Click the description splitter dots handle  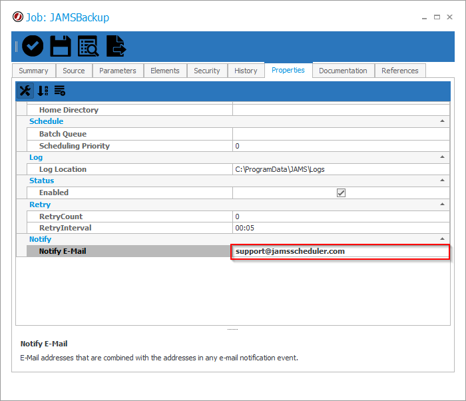point(233,329)
